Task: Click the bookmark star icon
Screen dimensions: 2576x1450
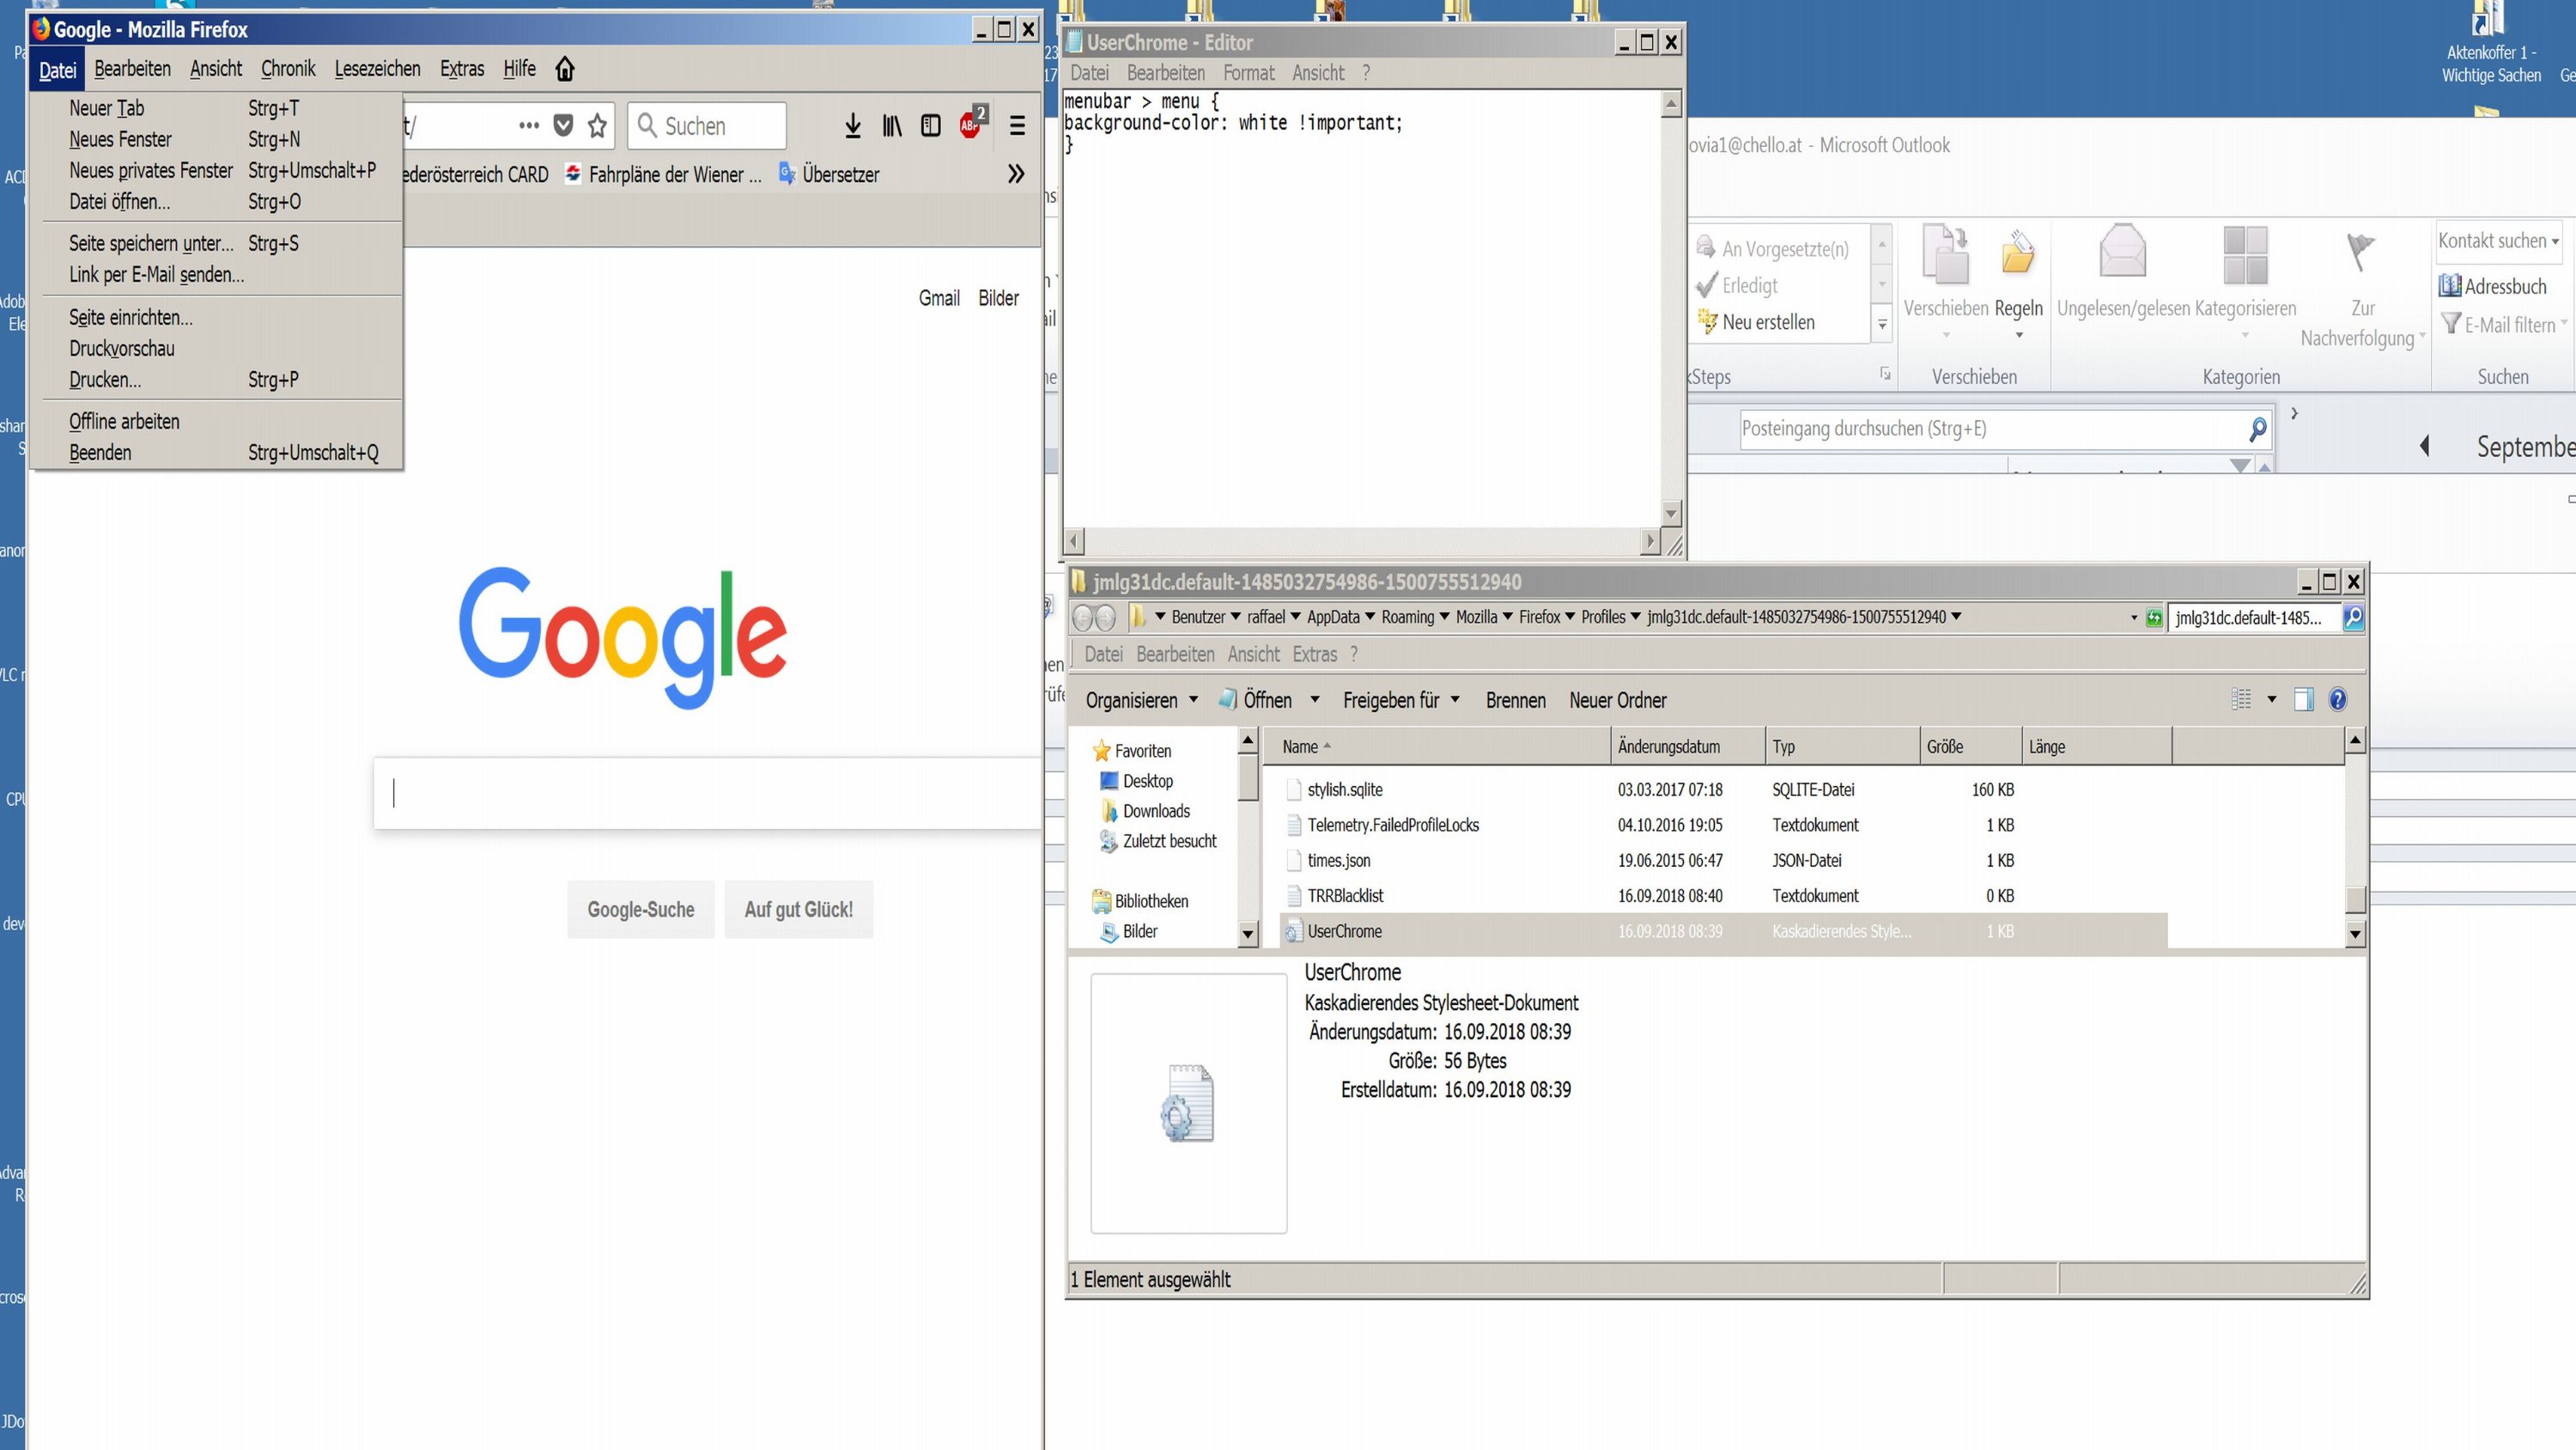Action: coord(598,126)
